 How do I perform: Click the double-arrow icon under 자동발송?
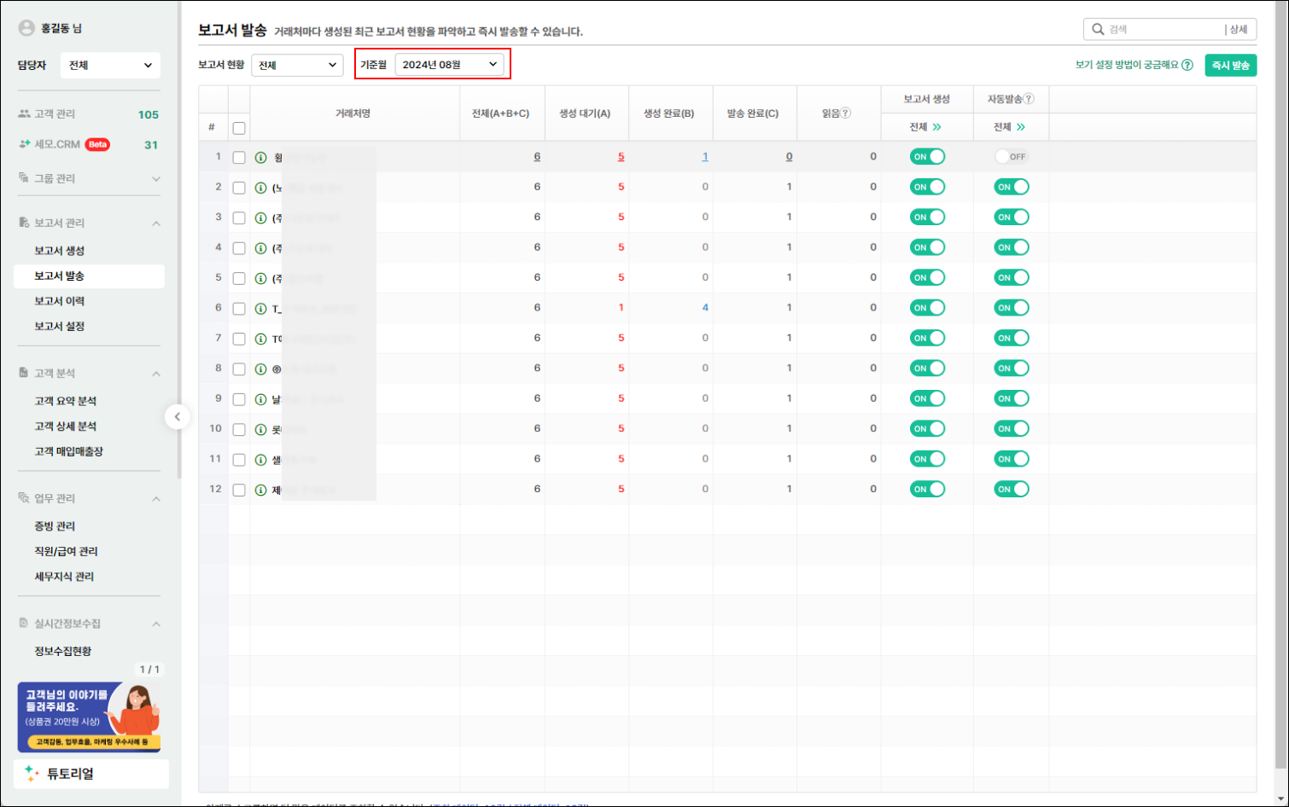[1021, 127]
